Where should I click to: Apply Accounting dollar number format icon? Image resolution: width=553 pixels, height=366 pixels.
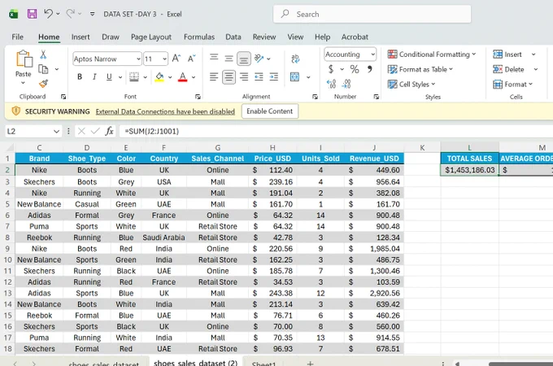(331, 69)
